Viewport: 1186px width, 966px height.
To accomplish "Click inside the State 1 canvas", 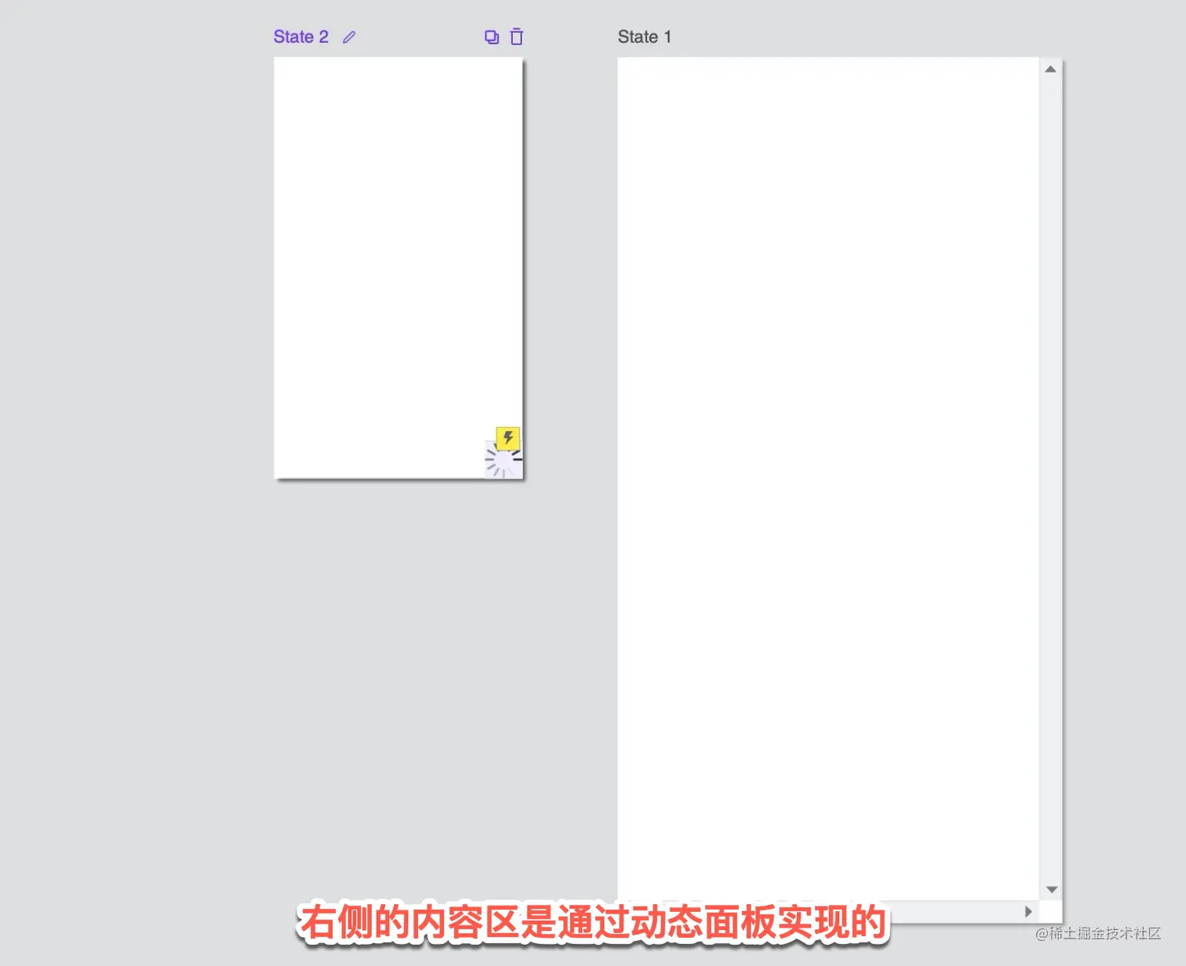I will pyautogui.click(x=828, y=478).
